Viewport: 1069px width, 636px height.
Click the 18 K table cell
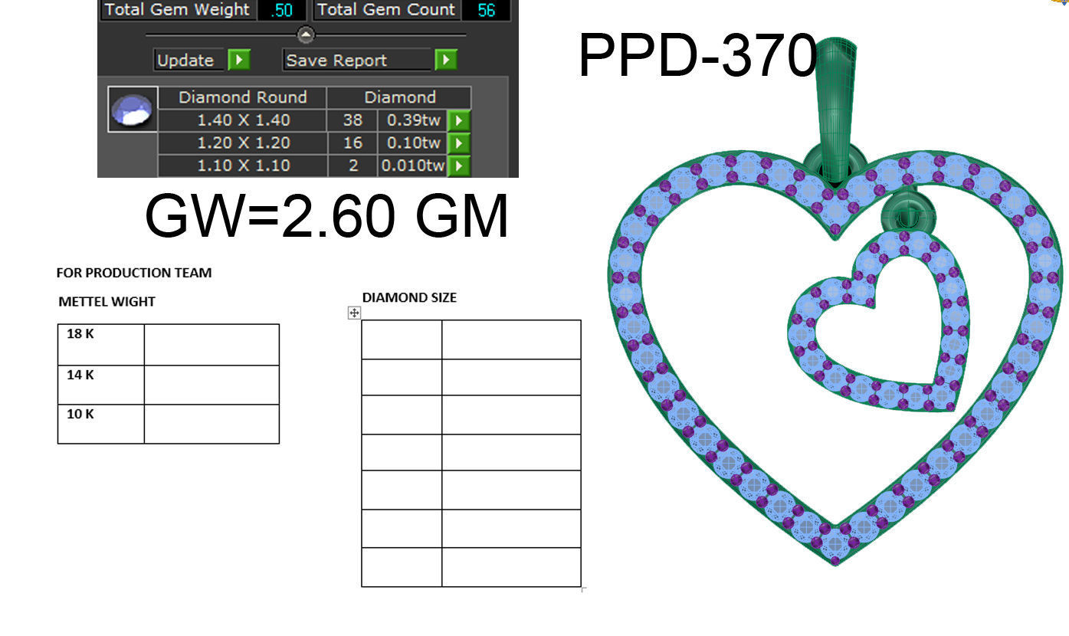(x=101, y=345)
